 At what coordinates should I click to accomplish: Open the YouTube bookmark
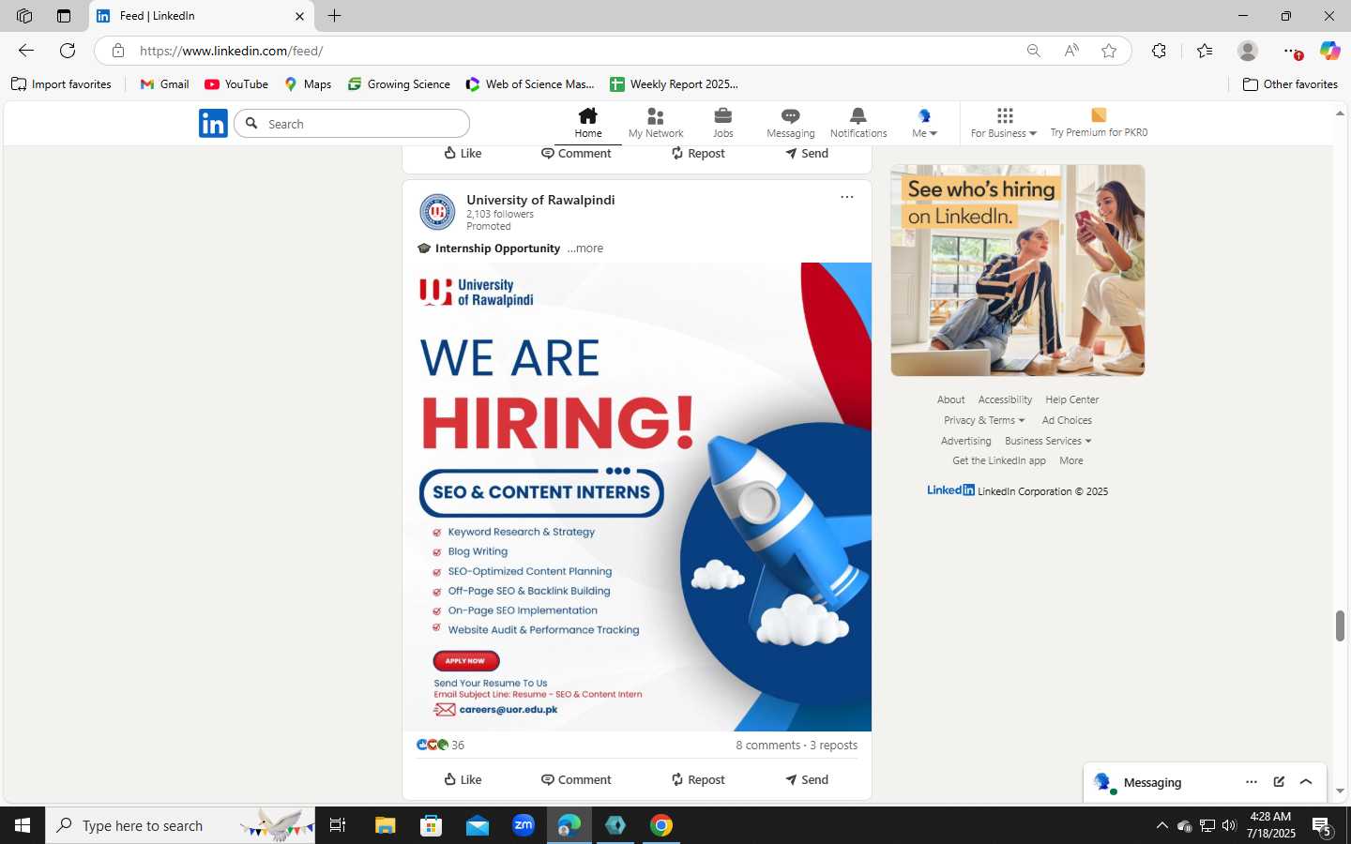click(x=236, y=84)
